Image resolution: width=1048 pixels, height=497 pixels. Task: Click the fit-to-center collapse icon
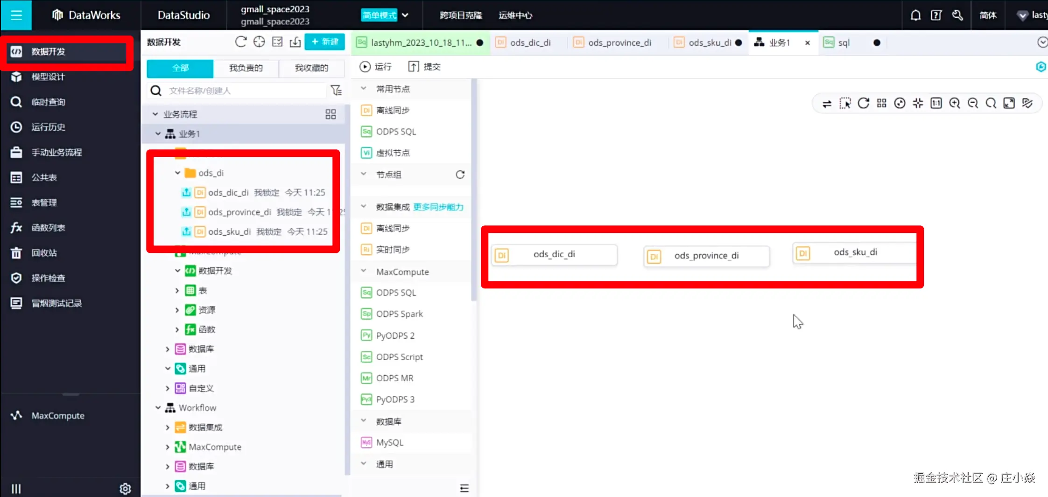[918, 104]
